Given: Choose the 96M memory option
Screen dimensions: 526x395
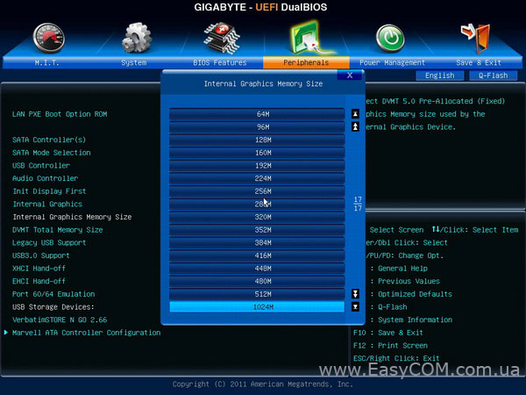Looking at the screenshot, I should pos(257,127).
